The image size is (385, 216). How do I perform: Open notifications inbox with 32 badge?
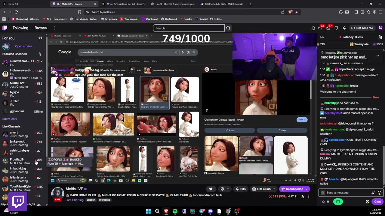[320, 28]
